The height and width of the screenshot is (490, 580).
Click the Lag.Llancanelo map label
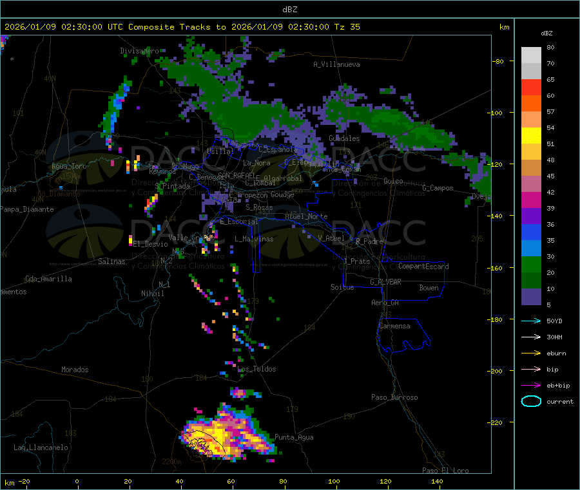click(x=41, y=448)
